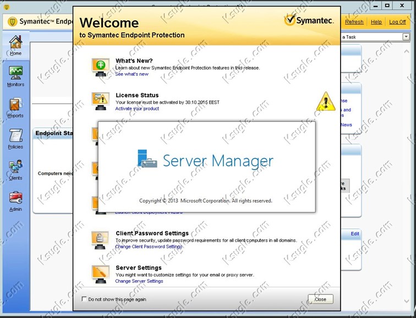Click the Client Password Settings padlock icon
416x318 pixels.
[x=100, y=240]
